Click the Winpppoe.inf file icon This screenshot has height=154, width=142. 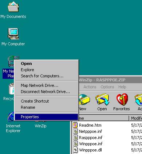[x=75, y=144]
